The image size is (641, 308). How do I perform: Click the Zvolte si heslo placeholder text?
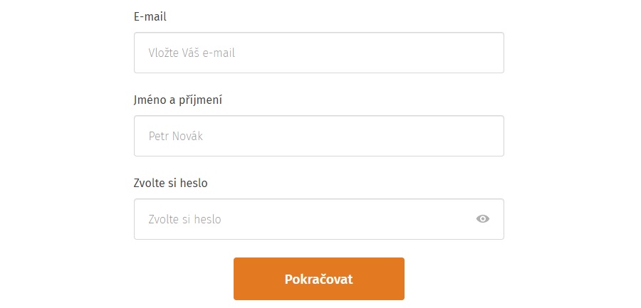click(x=184, y=219)
